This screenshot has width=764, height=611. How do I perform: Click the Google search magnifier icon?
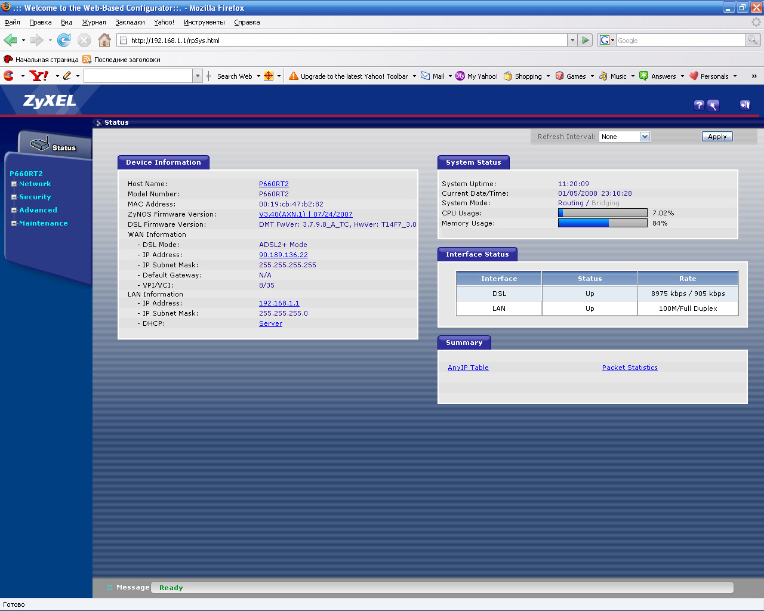[753, 40]
